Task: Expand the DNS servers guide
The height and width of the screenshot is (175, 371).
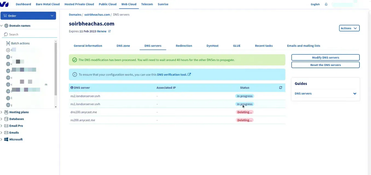Action: pyautogui.click(x=355, y=93)
